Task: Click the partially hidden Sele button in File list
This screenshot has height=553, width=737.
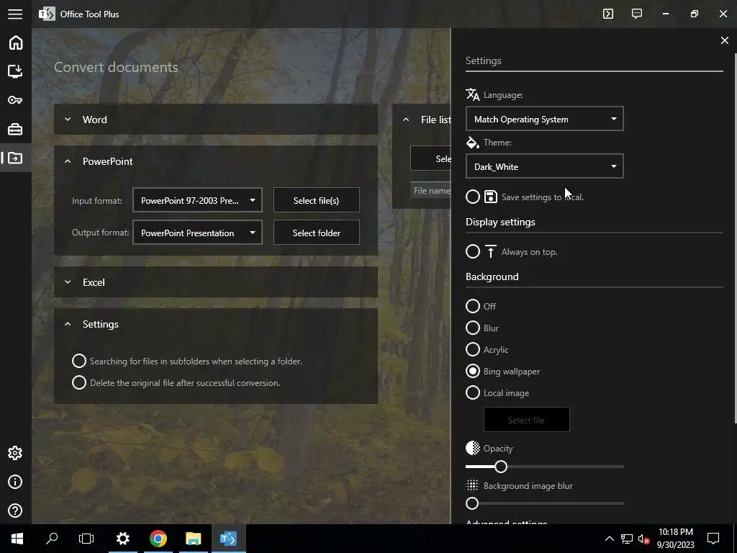Action: [430, 158]
